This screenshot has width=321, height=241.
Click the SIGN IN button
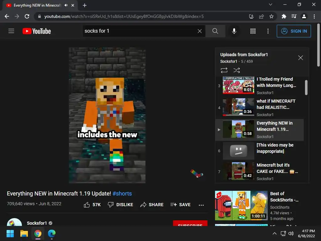[294, 31]
